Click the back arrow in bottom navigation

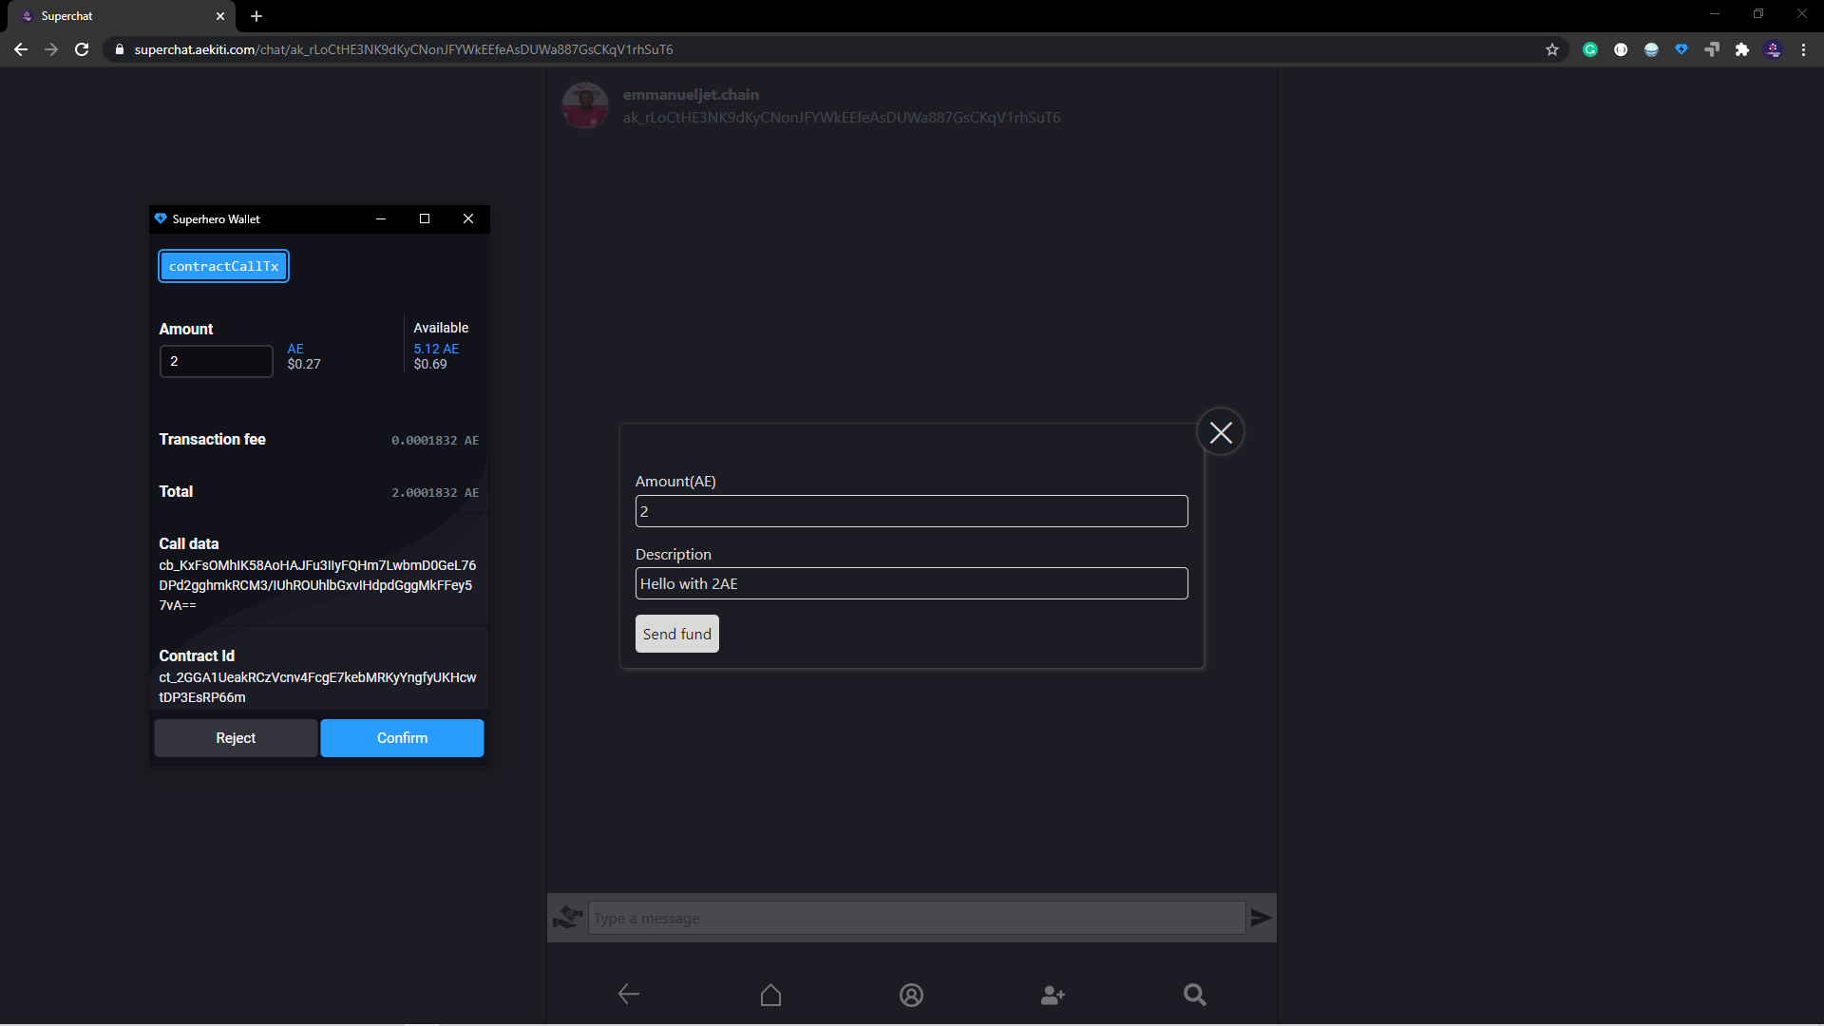[x=629, y=995]
